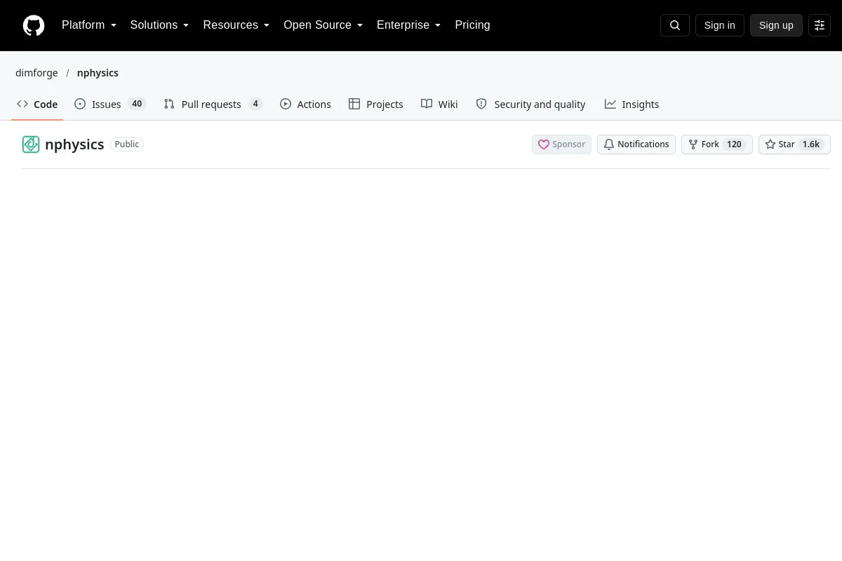The width and height of the screenshot is (842, 561).
Task: Open the Issues tab
Action: click(110, 104)
